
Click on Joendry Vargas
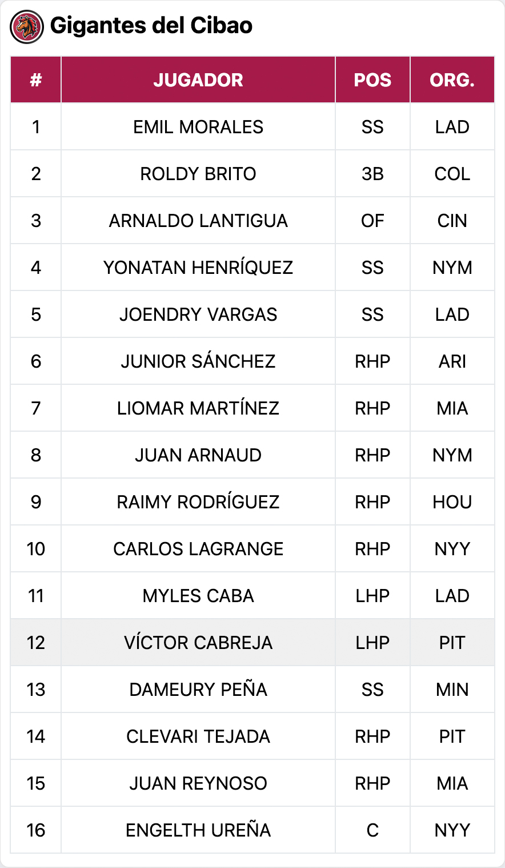198,314
